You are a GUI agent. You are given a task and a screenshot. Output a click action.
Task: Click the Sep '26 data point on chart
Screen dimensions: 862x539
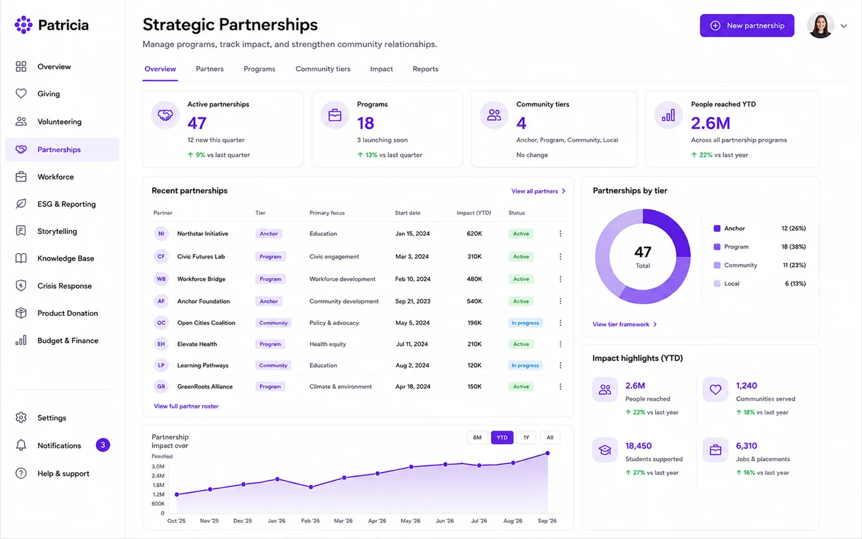[547, 453]
